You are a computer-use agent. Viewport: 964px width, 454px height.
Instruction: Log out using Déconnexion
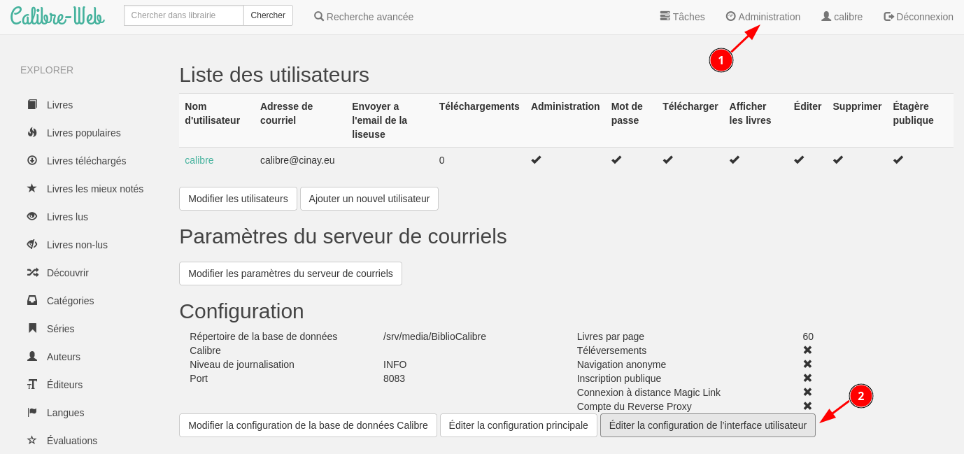click(918, 17)
